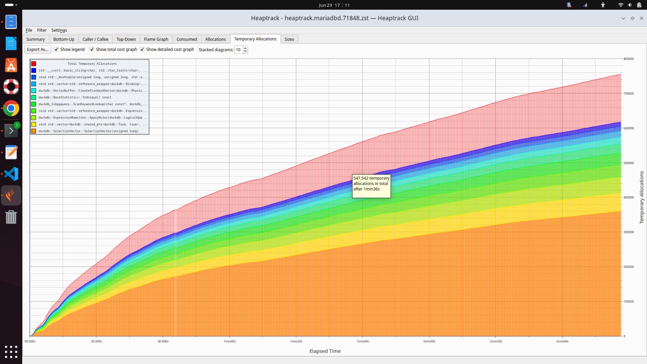The image size is (647, 364).
Task: Switch to the Flame Graph tab
Action: click(156, 39)
